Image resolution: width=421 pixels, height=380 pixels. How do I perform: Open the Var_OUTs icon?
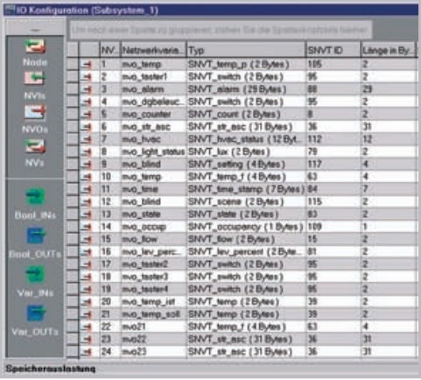pyautogui.click(x=35, y=313)
